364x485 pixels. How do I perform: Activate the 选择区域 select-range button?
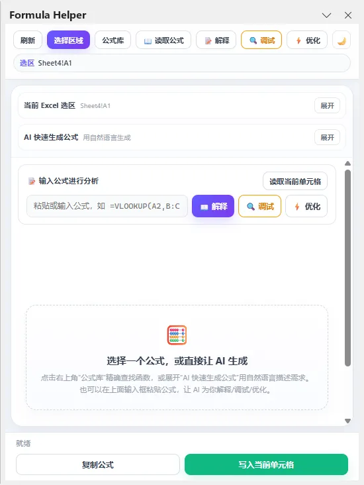(x=68, y=40)
